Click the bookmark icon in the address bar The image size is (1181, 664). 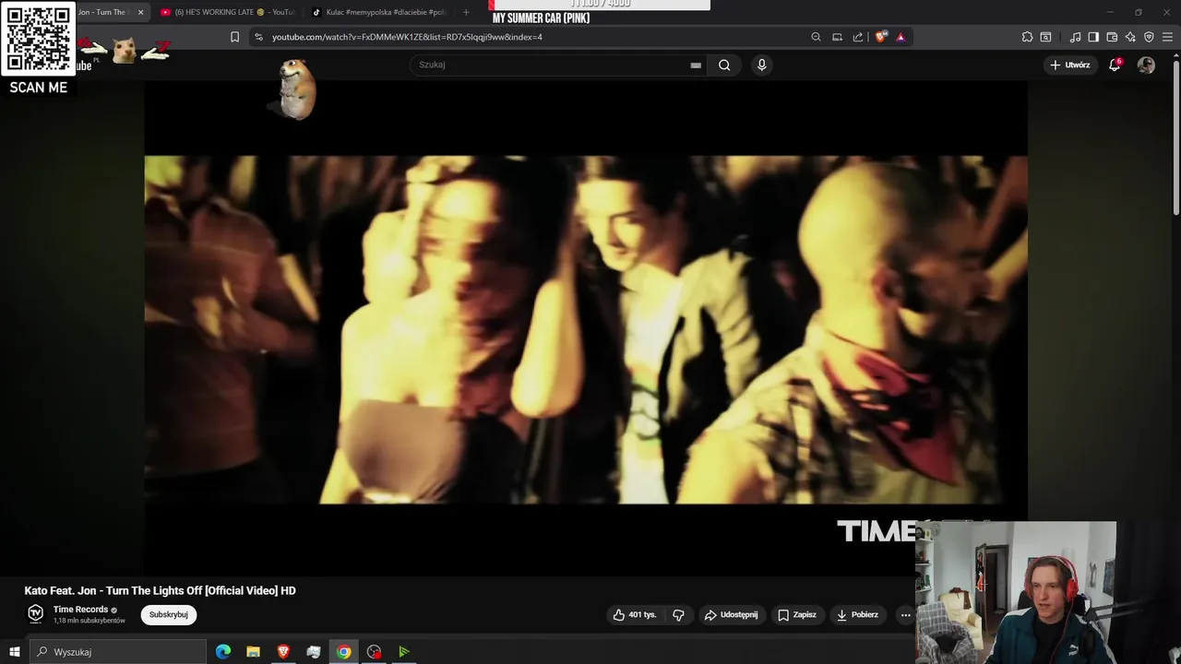pyautogui.click(x=234, y=37)
